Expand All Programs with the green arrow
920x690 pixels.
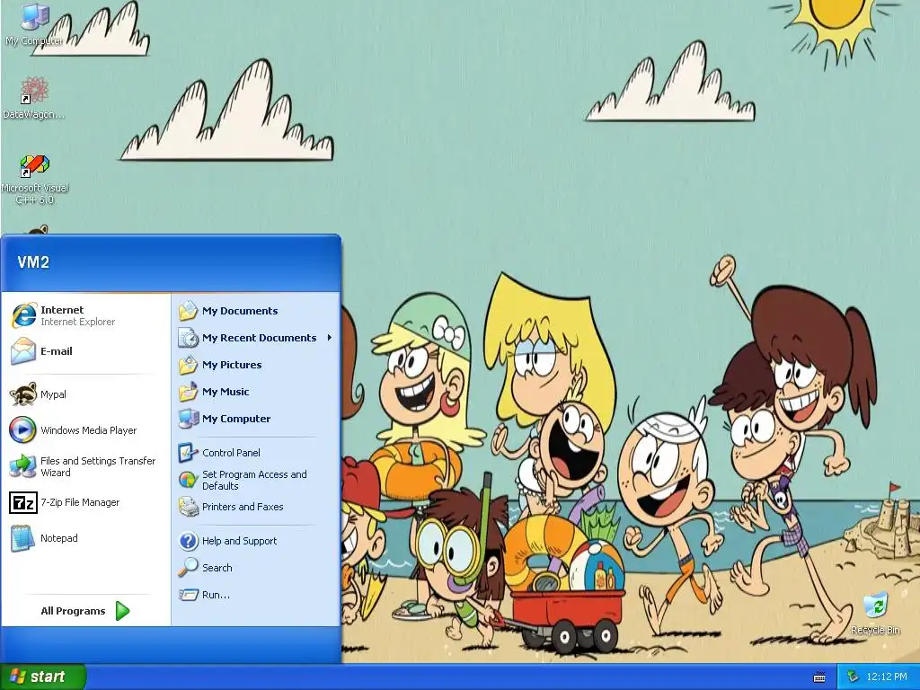(122, 611)
